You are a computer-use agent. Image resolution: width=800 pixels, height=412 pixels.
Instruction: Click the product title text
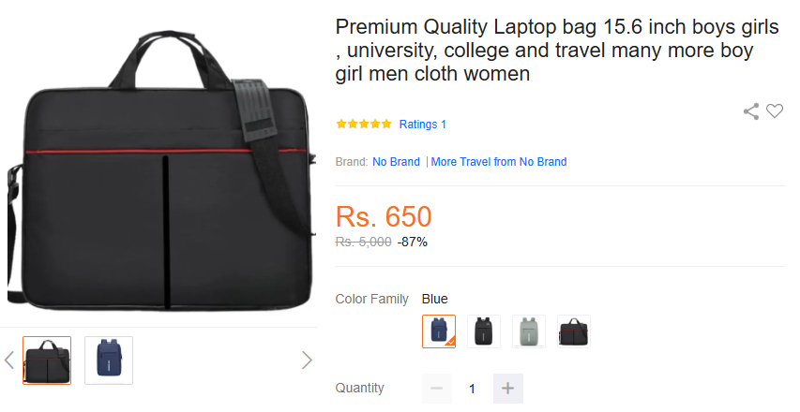click(x=557, y=50)
